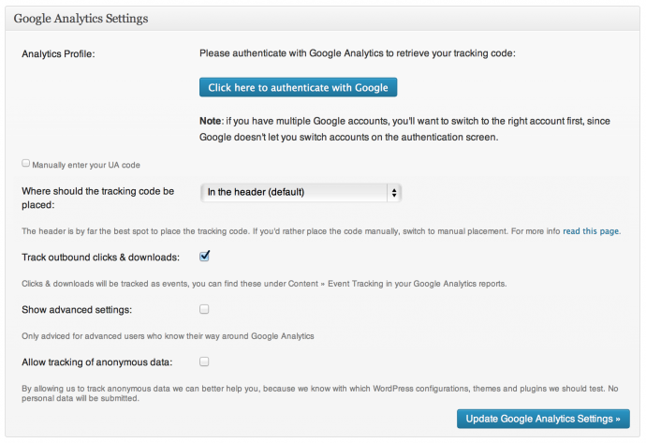Check Allow tracking of anonymous data
This screenshot has height=443, width=646.
(204, 362)
